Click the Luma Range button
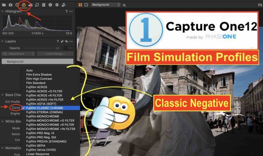Screen dimensions: 263x156 click(x=55, y=54)
